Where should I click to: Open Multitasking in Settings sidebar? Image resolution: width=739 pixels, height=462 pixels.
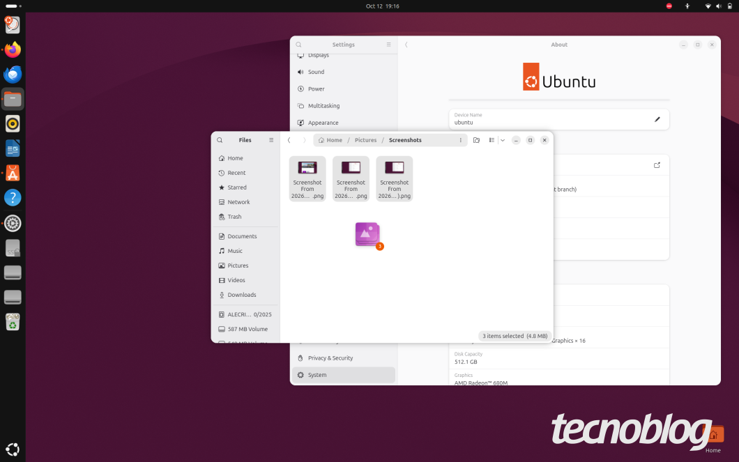click(344, 106)
